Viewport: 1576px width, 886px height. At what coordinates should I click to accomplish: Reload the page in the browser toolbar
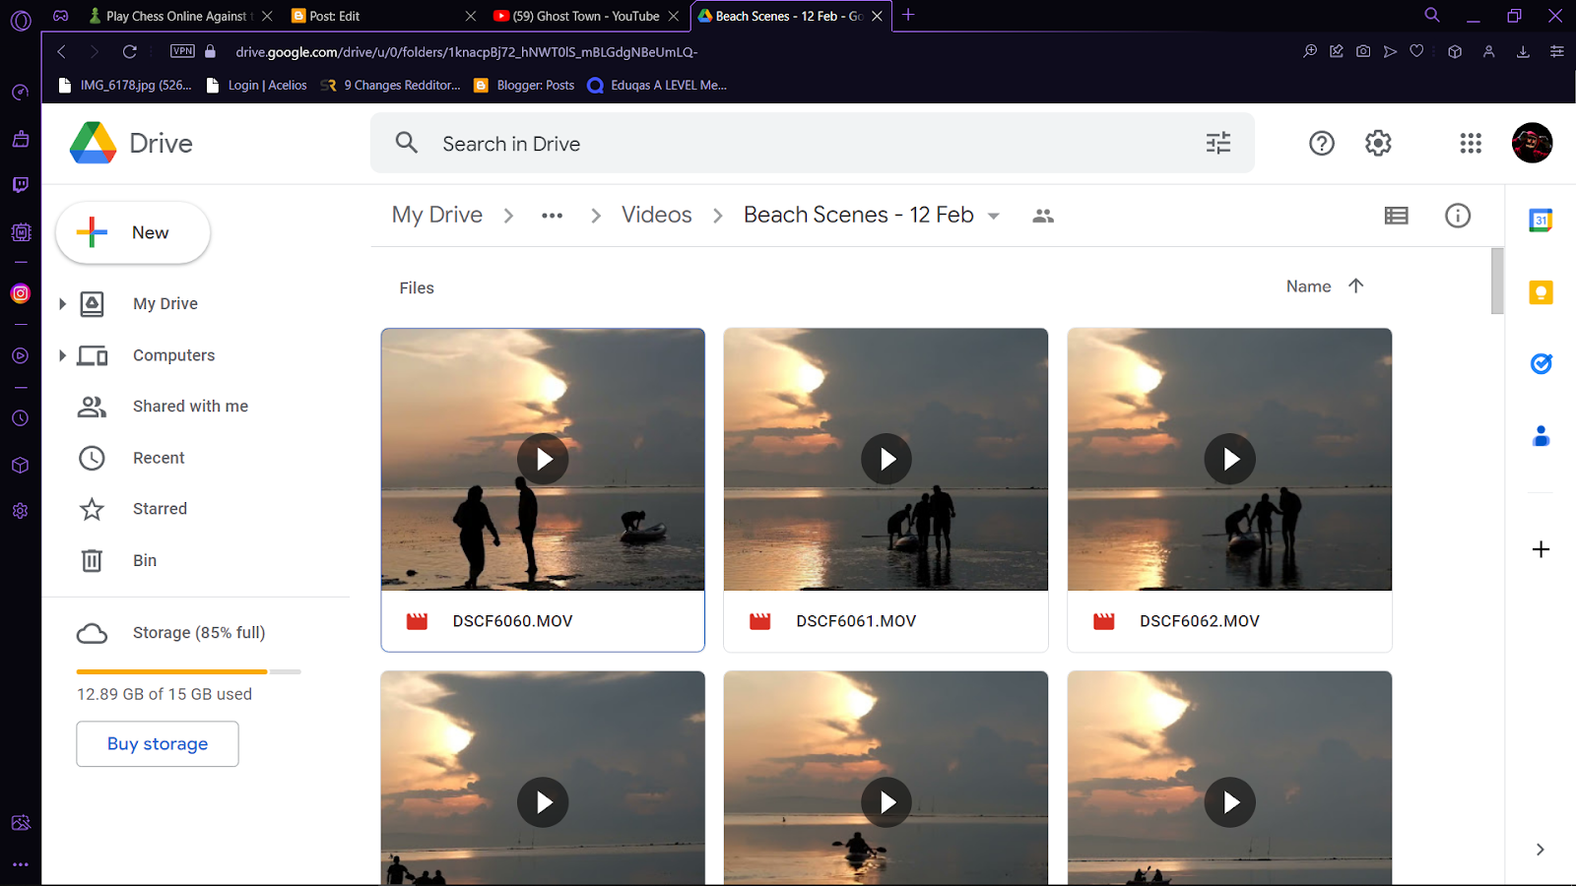129,51
